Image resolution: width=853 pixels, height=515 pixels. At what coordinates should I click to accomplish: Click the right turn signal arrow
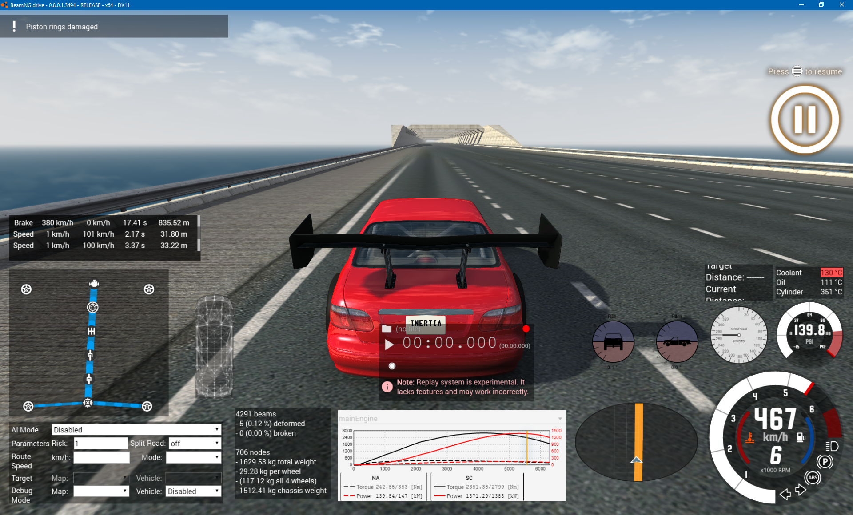(x=801, y=490)
